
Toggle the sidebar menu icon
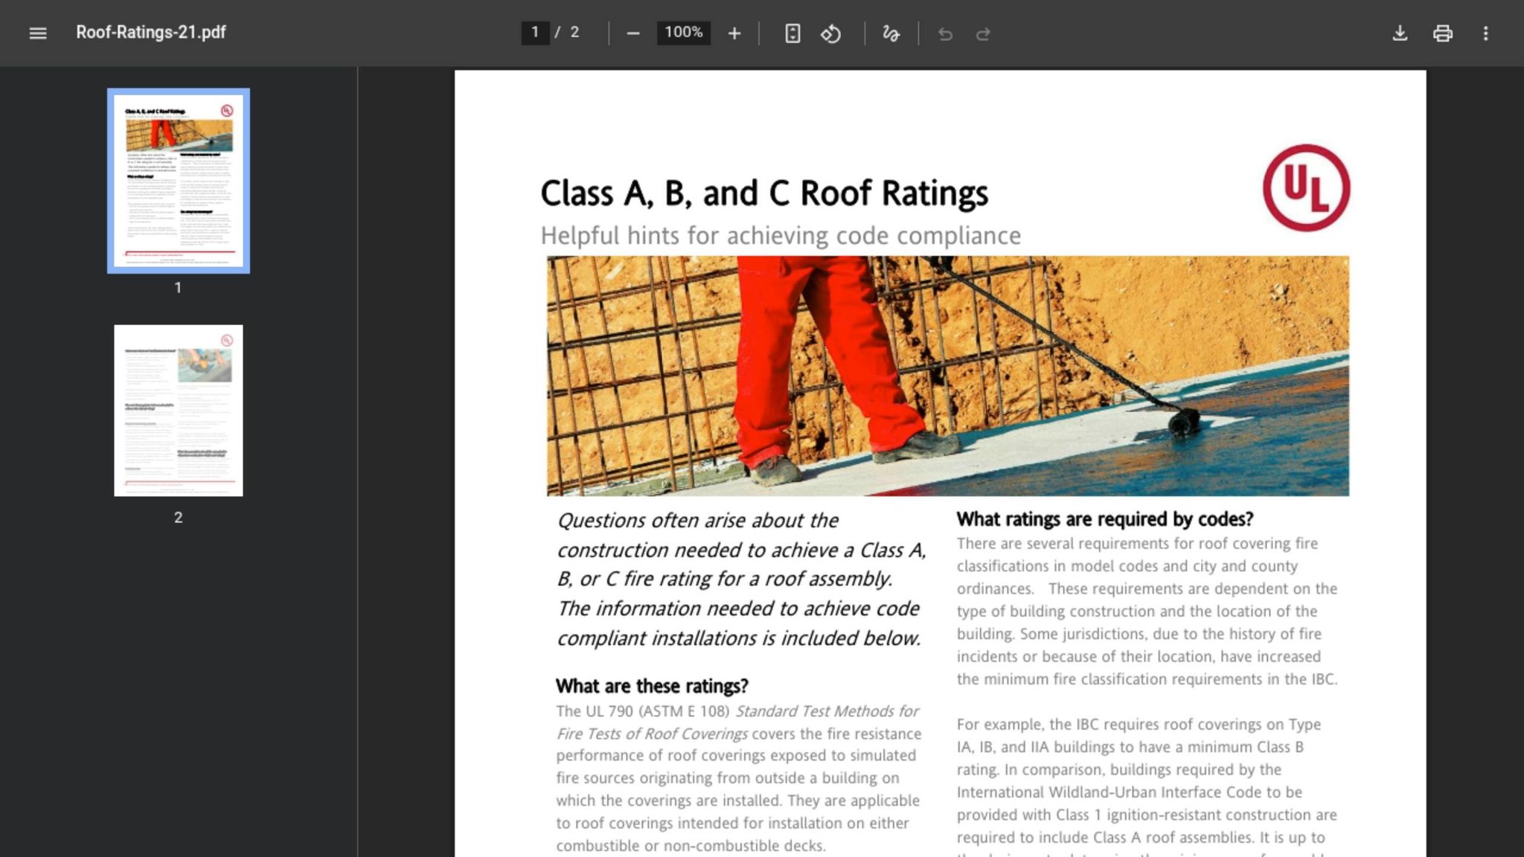pos(38,33)
